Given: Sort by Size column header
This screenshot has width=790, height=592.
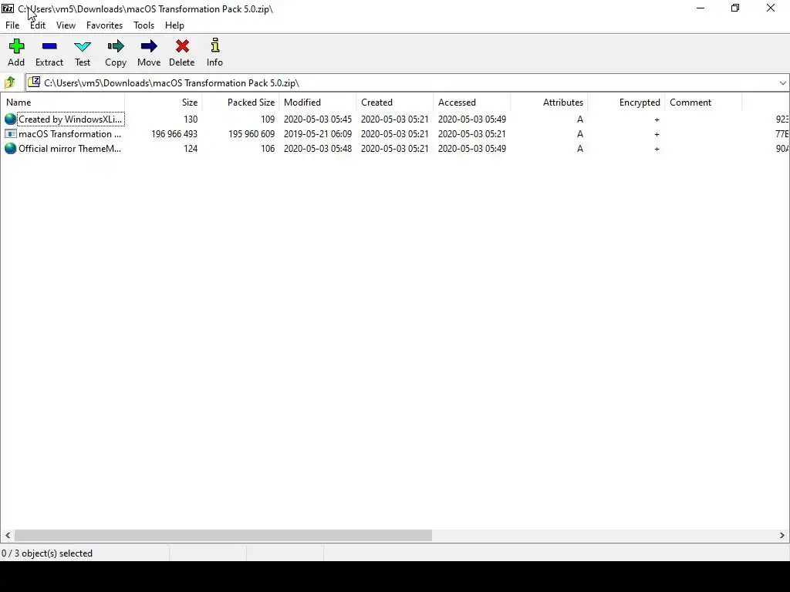Looking at the screenshot, I should 164,103.
